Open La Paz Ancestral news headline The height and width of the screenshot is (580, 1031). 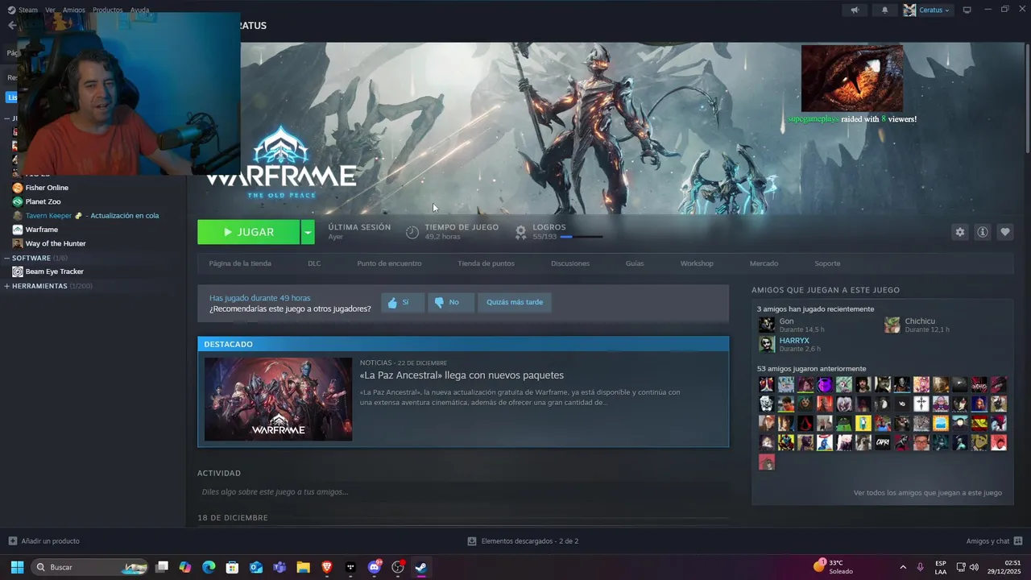tap(462, 375)
